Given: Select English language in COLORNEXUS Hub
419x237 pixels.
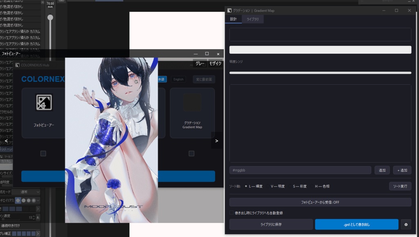Looking at the screenshot, I should coord(178,79).
